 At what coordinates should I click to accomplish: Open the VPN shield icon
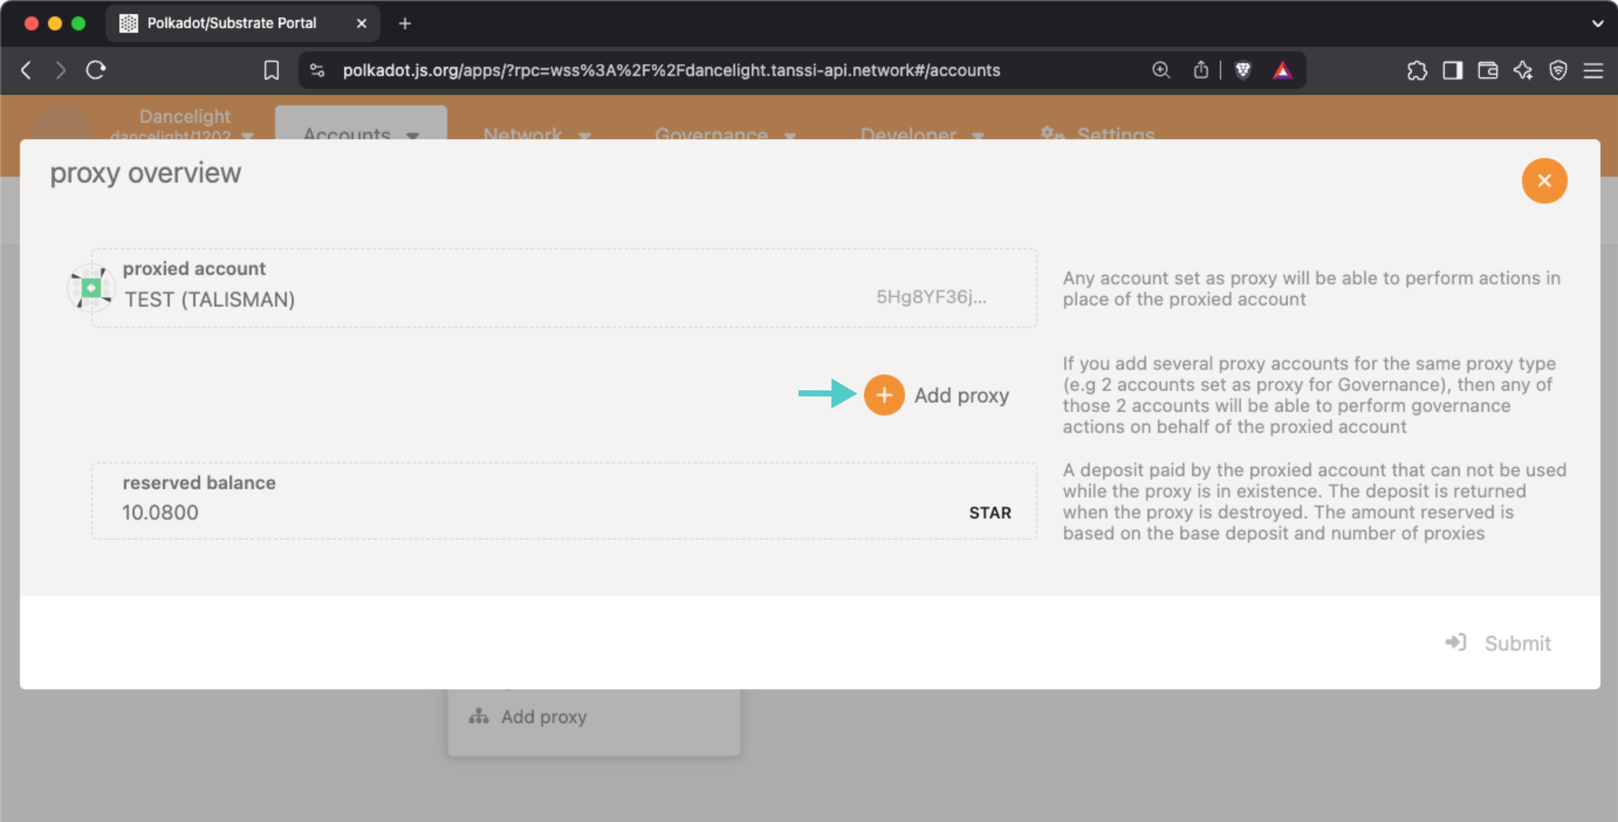tap(1558, 70)
